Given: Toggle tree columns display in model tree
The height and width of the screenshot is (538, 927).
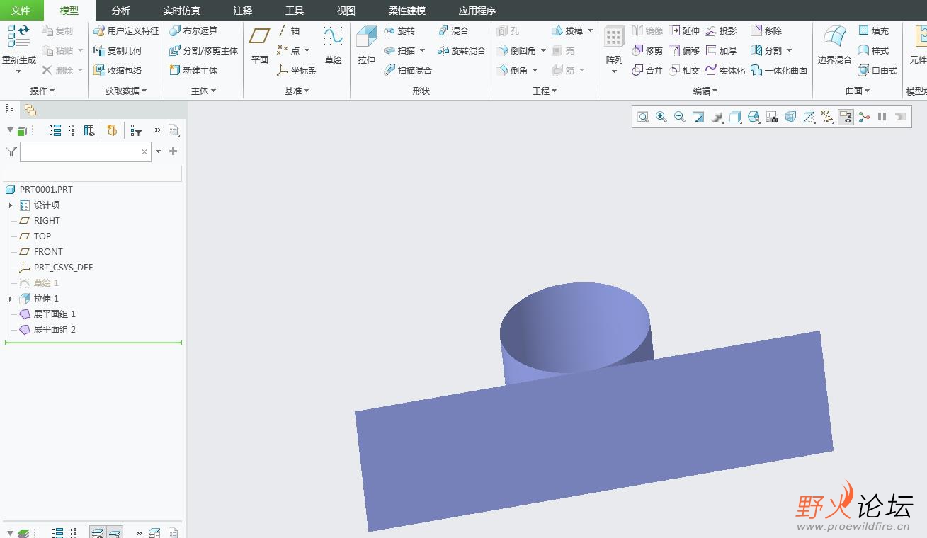Looking at the screenshot, I should coord(89,130).
